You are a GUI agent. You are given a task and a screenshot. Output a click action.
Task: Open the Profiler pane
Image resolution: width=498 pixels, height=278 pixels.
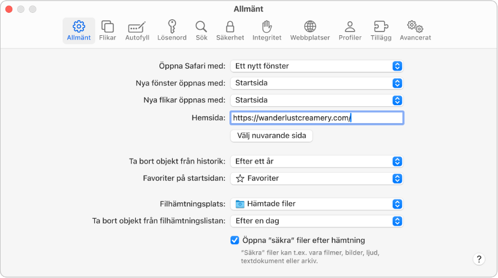click(350, 30)
